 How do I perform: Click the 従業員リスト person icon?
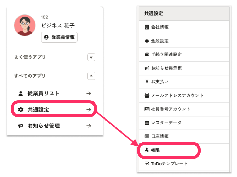pos(21,94)
